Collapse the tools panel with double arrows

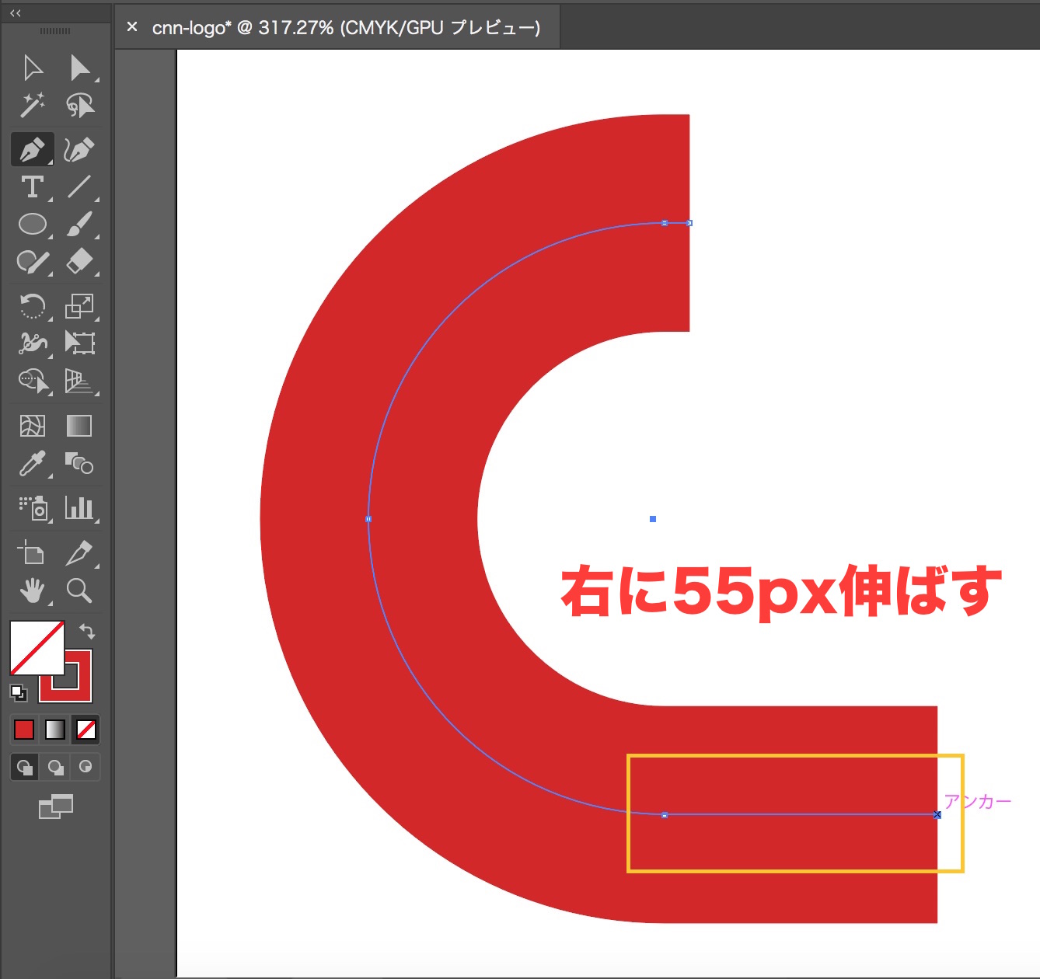coord(16,13)
